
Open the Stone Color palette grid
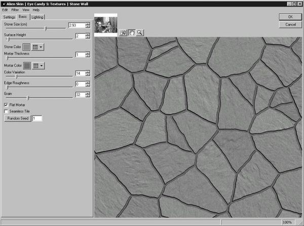pos(35,47)
